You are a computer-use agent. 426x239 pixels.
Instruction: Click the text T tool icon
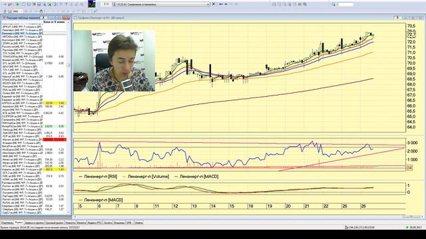pos(66,5)
